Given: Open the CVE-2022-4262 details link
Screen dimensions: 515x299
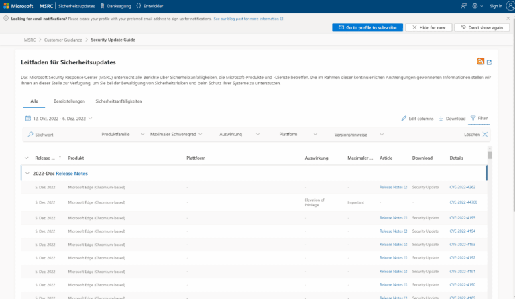Looking at the screenshot, I should pyautogui.click(x=462, y=187).
